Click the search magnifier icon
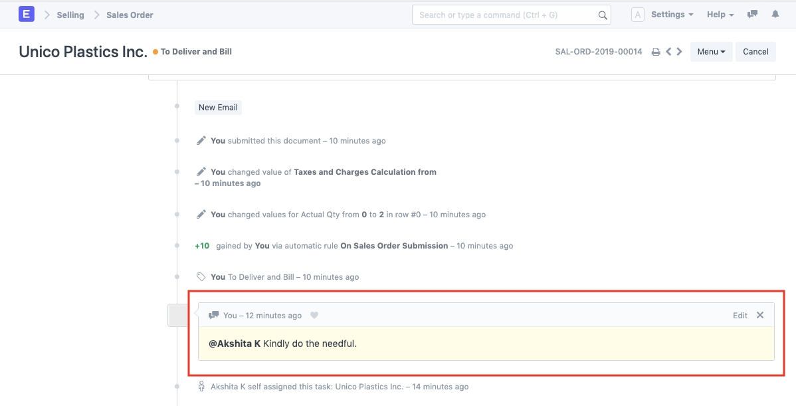The width and height of the screenshot is (796, 406). click(x=603, y=15)
